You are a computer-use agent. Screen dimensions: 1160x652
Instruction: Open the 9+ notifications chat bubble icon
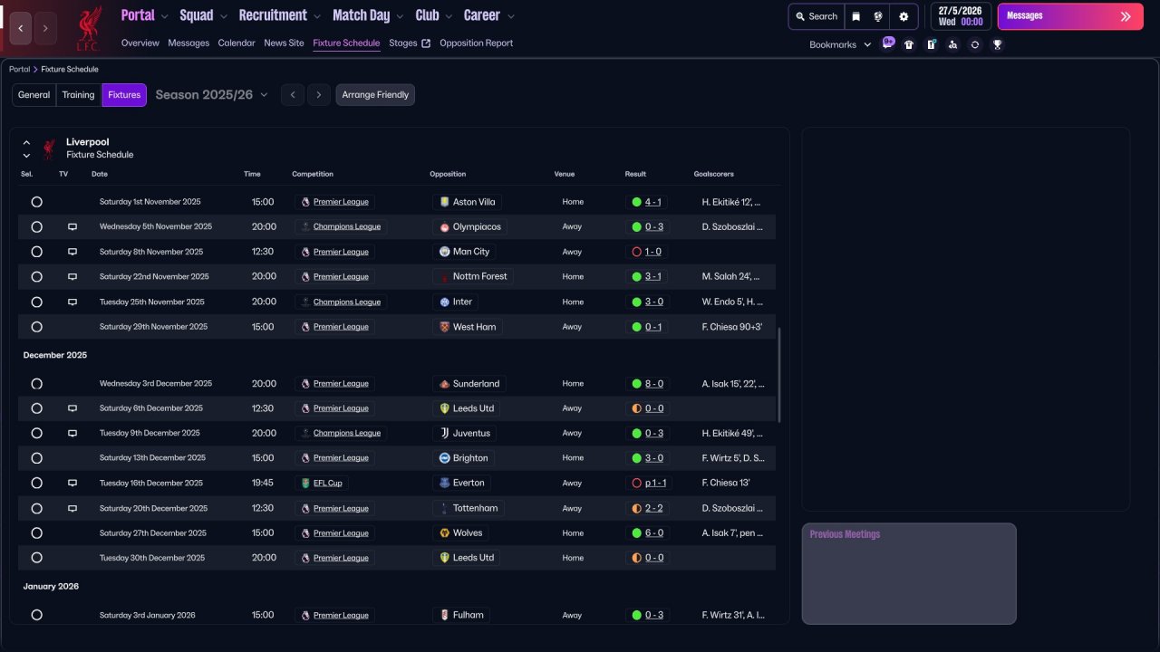tap(887, 43)
